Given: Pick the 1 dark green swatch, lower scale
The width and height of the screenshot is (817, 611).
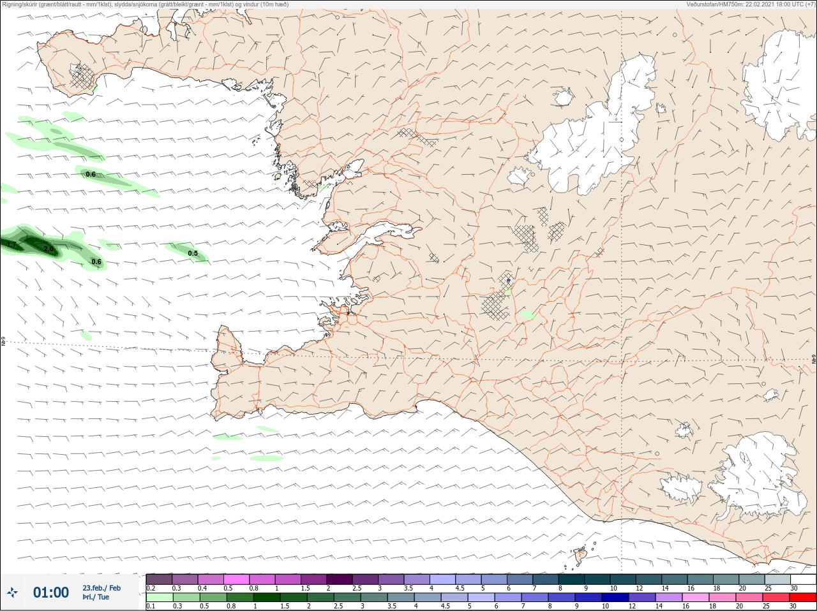Looking at the screenshot, I should point(266,598).
